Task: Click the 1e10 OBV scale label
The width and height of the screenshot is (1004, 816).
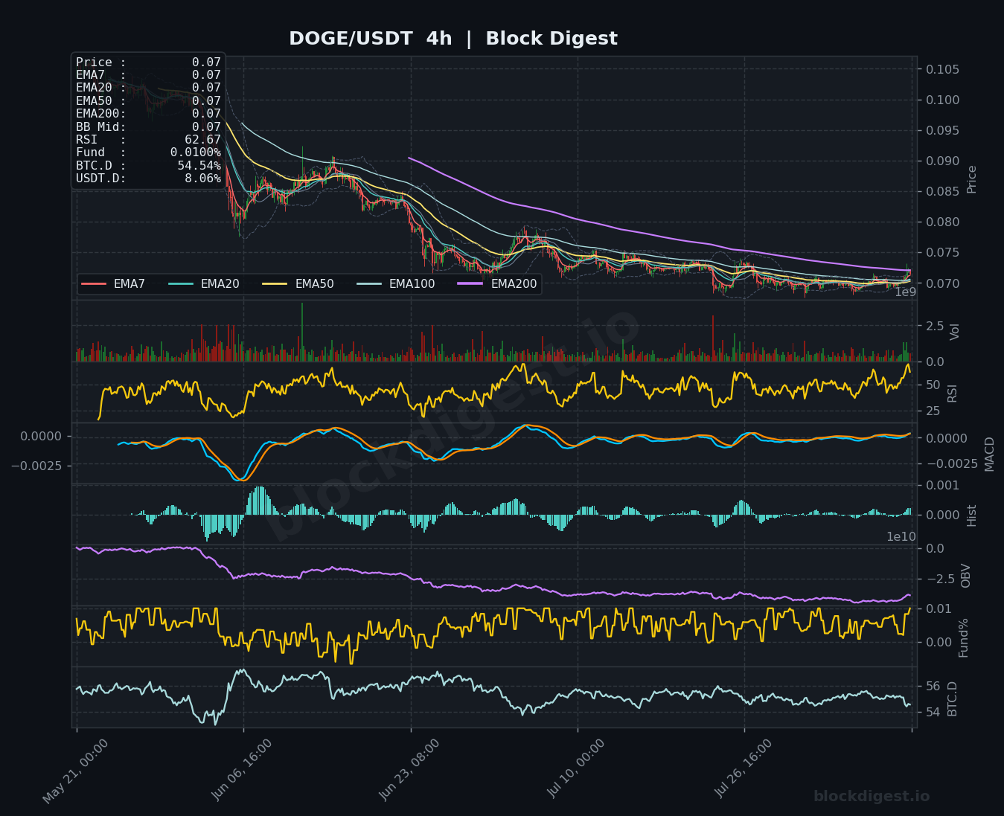Action: click(x=901, y=536)
